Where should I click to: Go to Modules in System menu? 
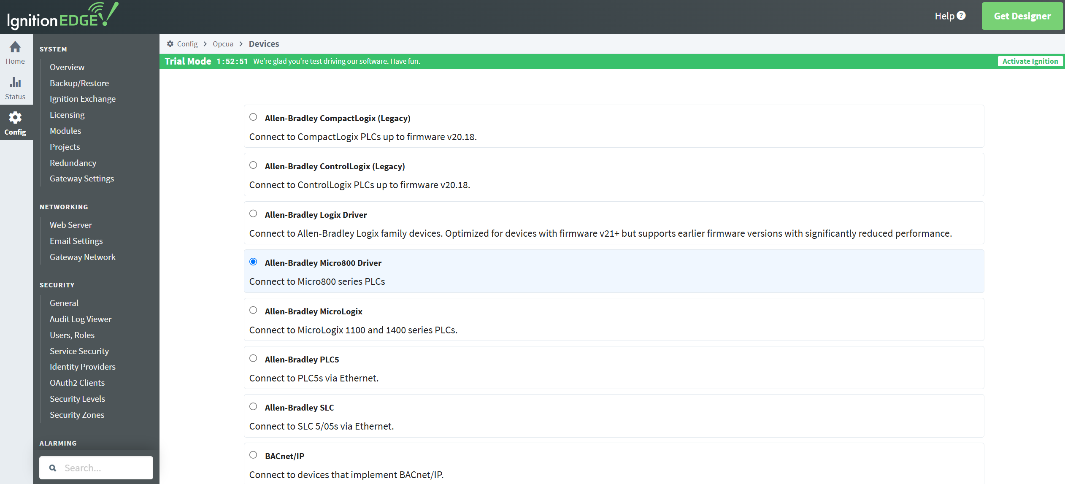65,131
